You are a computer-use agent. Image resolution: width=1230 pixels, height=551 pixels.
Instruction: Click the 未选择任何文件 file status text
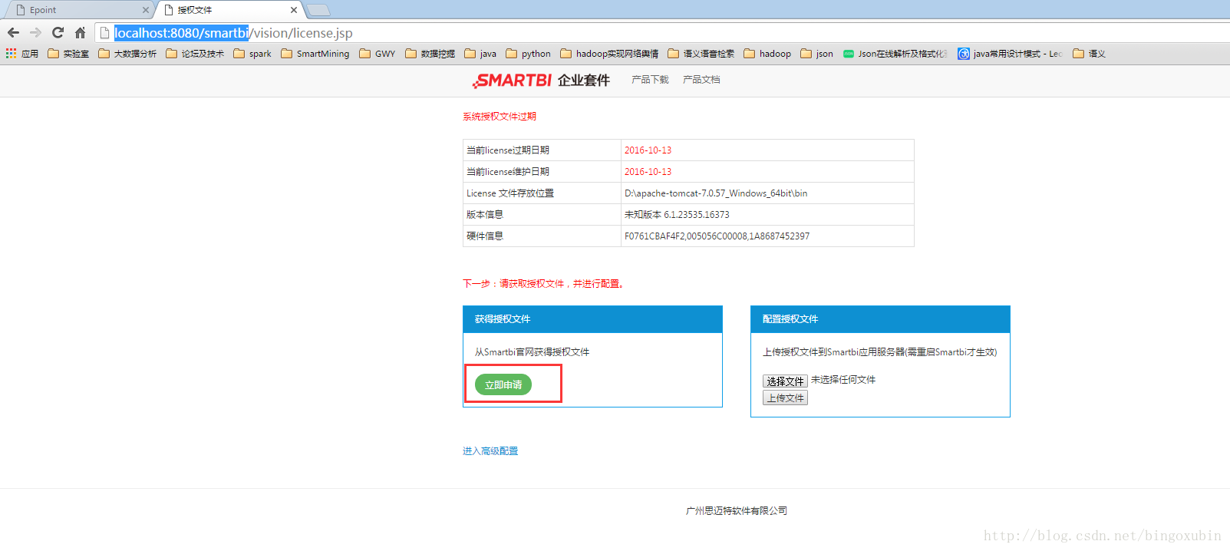coord(843,380)
